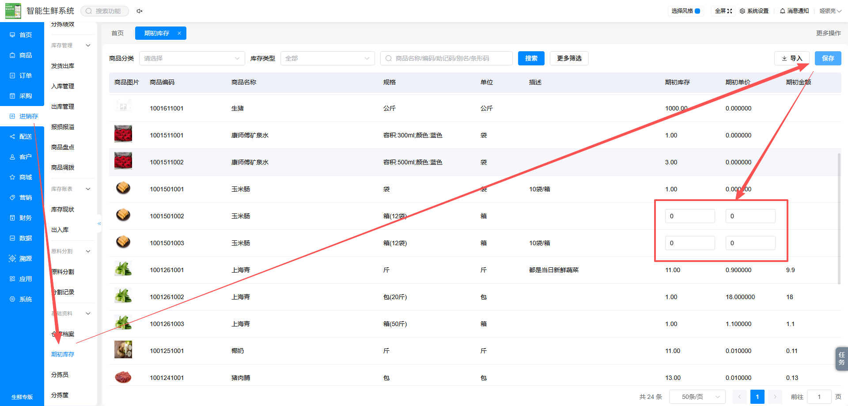
Task: Open the user account dropdown in the header
Action: (x=830, y=11)
